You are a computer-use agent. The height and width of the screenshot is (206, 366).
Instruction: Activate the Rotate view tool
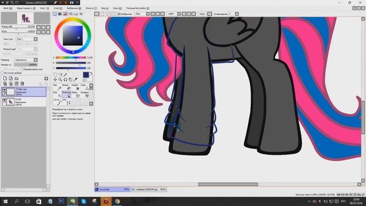click(66, 80)
